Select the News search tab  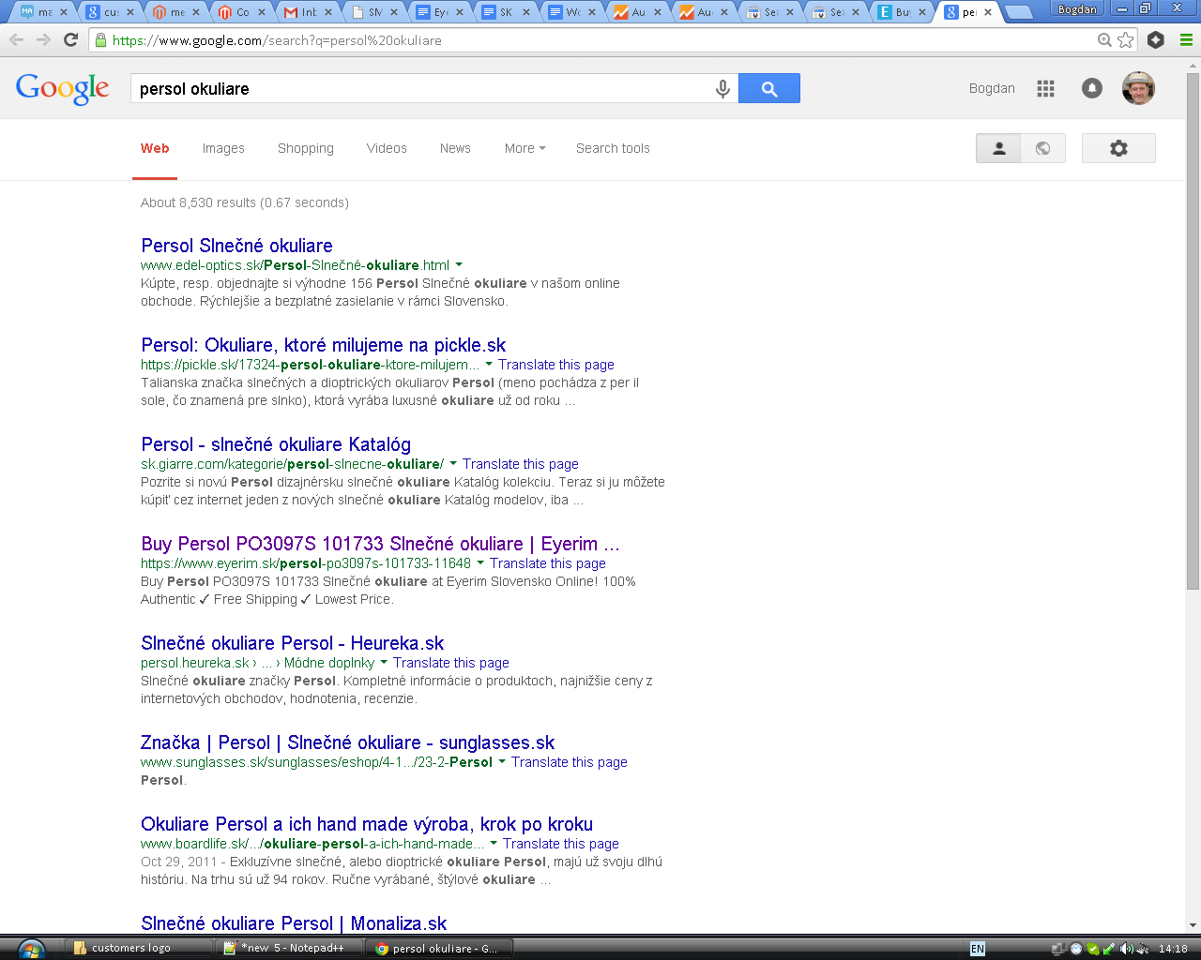point(455,148)
